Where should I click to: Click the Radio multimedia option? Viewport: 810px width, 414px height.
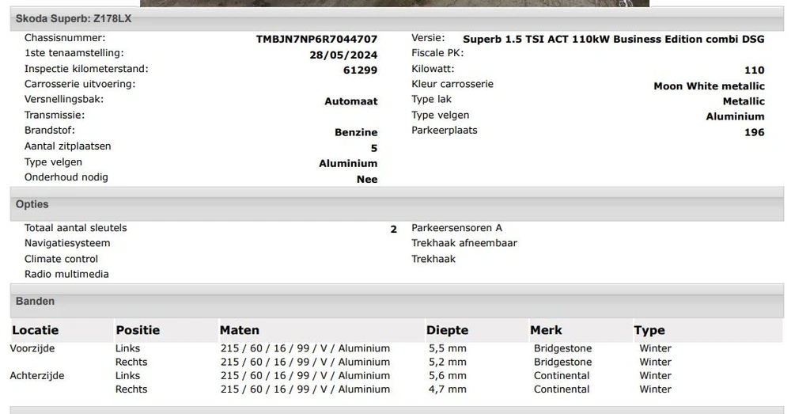(x=66, y=274)
